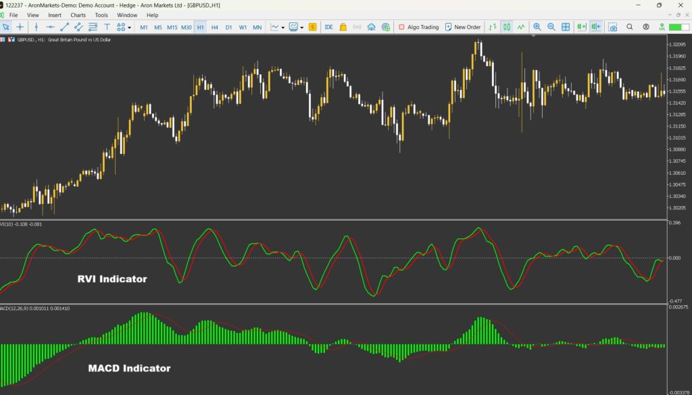Switch chart to candlestick display

[x=506, y=27]
